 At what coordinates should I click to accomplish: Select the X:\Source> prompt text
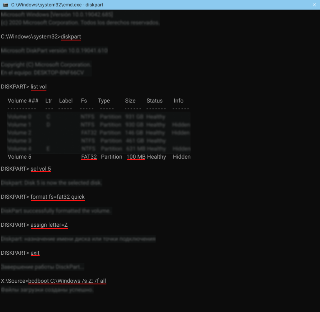(x=15, y=281)
